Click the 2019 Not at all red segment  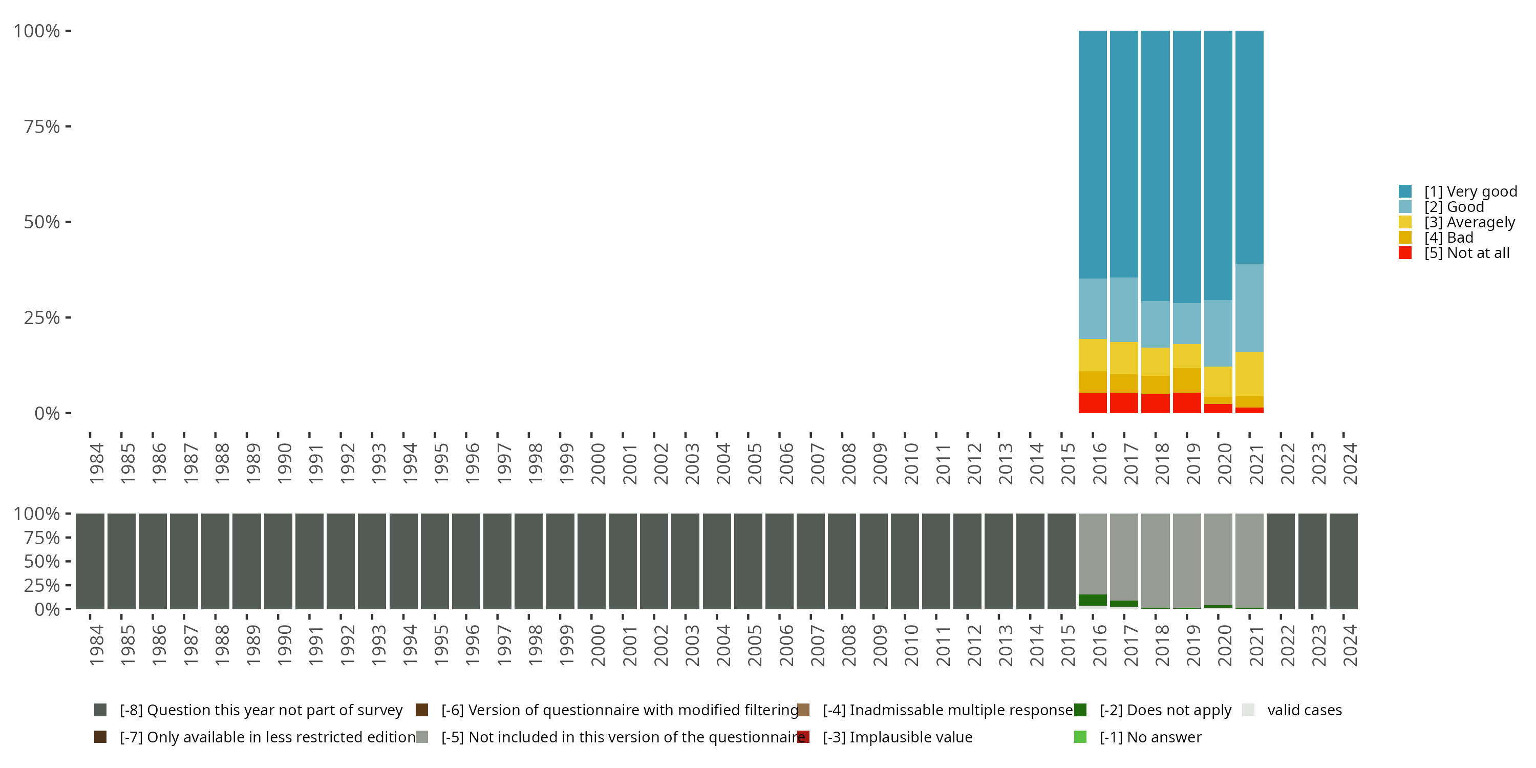1187,403
